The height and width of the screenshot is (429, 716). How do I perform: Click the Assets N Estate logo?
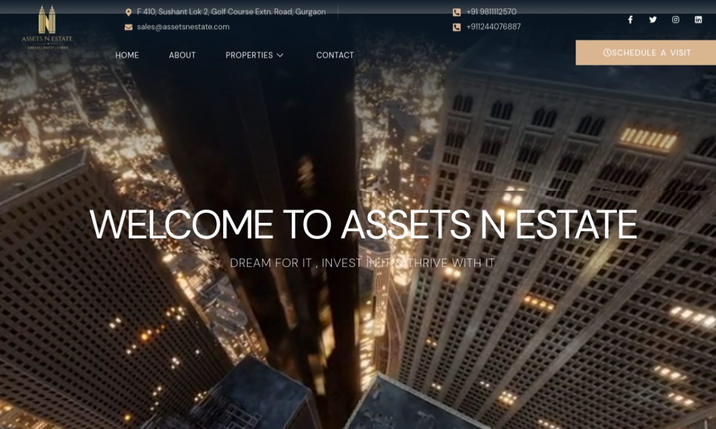pos(47,27)
